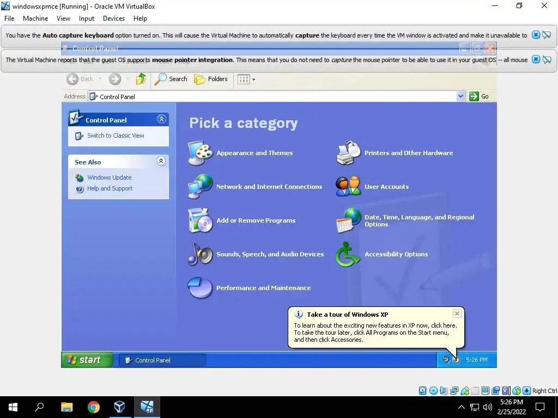Image resolution: width=558 pixels, height=418 pixels.
Task: Dismiss the Auto capture keyboard notification
Action: pyautogui.click(x=536, y=35)
